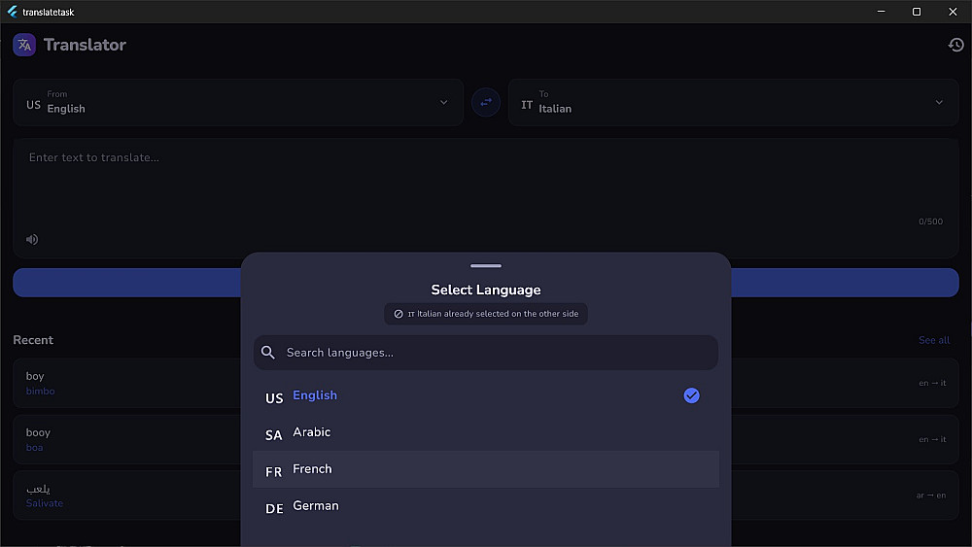The height and width of the screenshot is (547, 972).
Task: Click the blocked icon in Italian notice
Action: (x=399, y=314)
